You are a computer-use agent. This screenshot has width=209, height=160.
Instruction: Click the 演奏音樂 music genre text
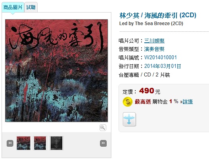coord(154,49)
